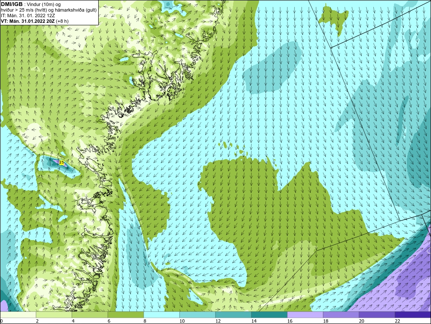Pick the 20–22 m/s legend swatch

[377, 315]
